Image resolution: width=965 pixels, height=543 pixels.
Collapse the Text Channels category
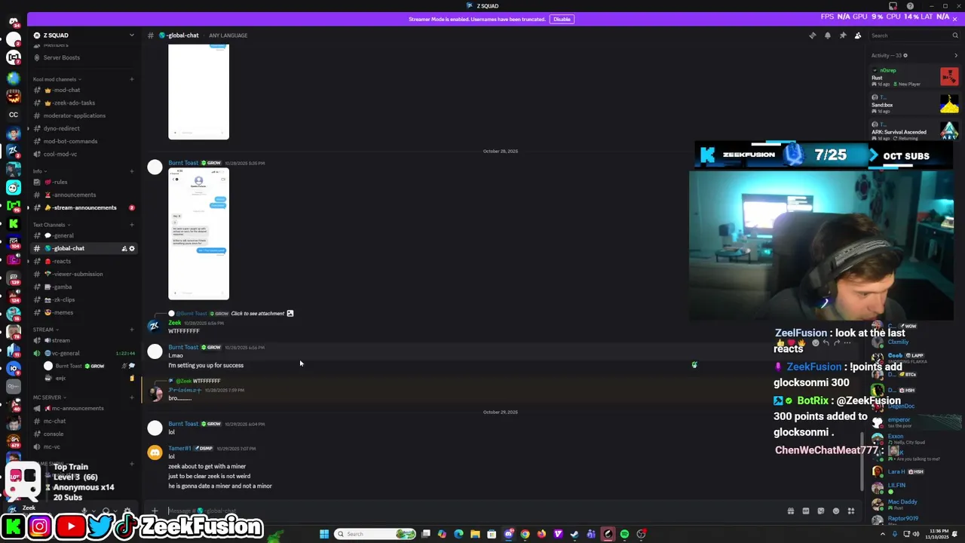(x=51, y=225)
